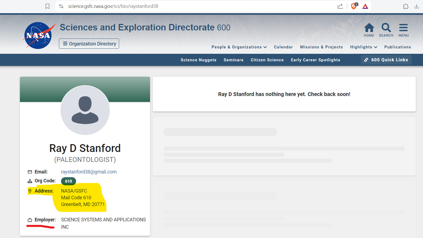The image size is (423, 238).
Task: Go to the HOME icon
Action: [369, 30]
